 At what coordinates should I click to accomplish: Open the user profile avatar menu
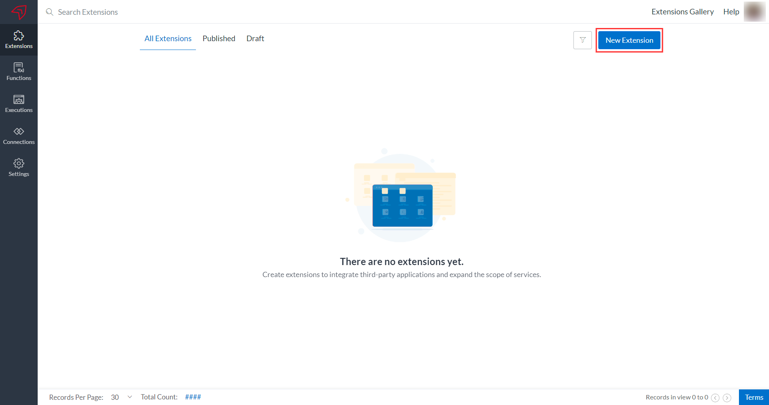[754, 12]
